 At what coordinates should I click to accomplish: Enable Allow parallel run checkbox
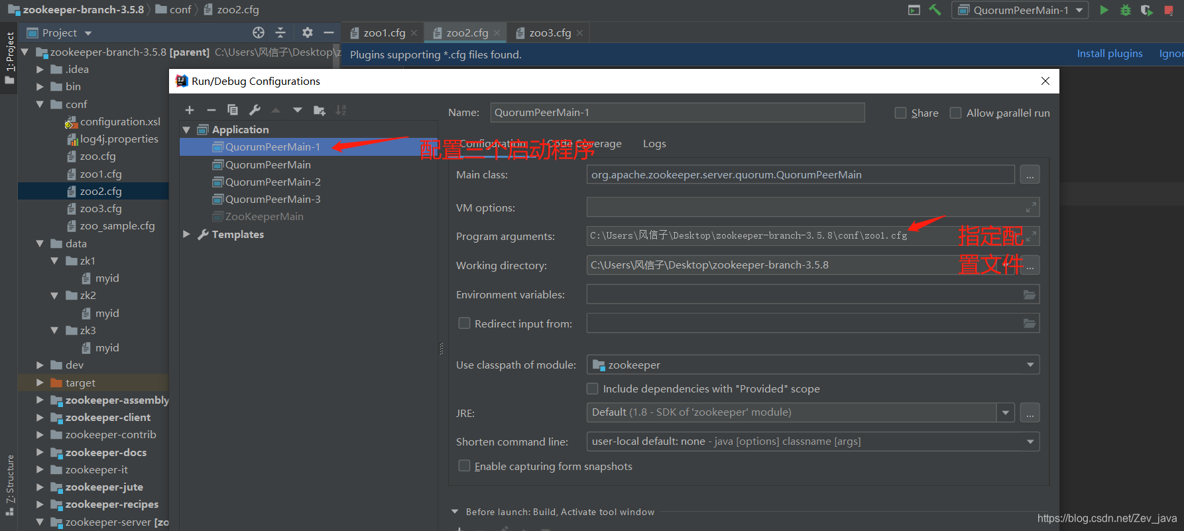pos(955,113)
